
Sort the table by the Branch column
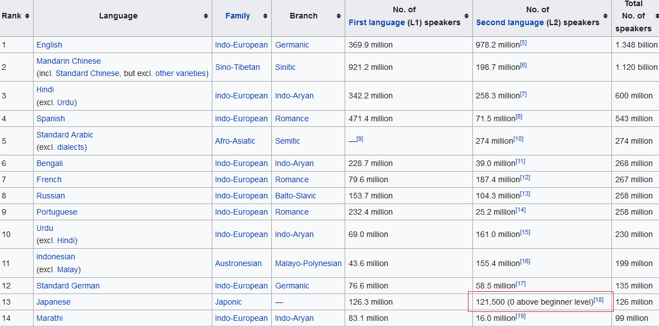click(x=338, y=16)
